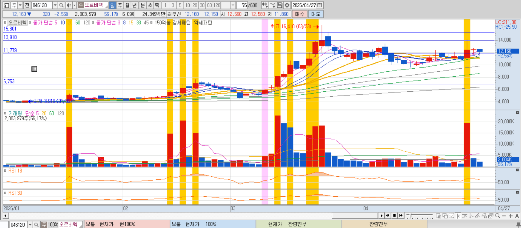This screenshot has width=521, height=228.
Task: Click the 매도 sell button
Action: [316, 14]
